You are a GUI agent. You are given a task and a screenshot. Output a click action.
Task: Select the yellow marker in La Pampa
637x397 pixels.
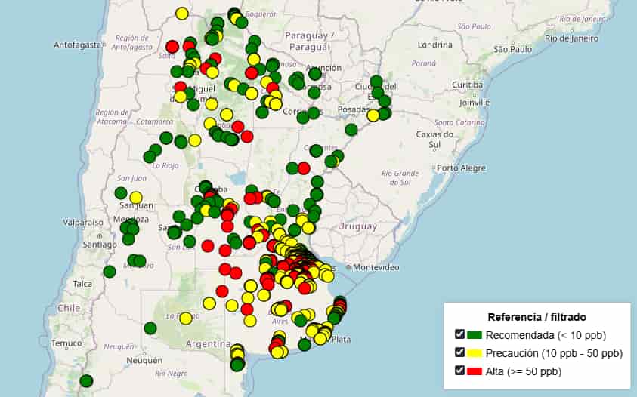tap(186, 319)
